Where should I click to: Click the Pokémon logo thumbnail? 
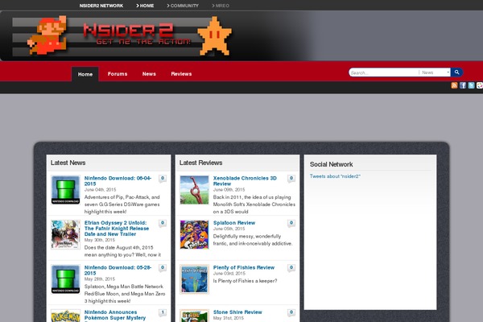66,316
